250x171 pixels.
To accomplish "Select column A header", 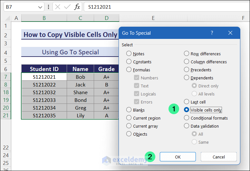I will pyautogui.click(x=16, y=18).
